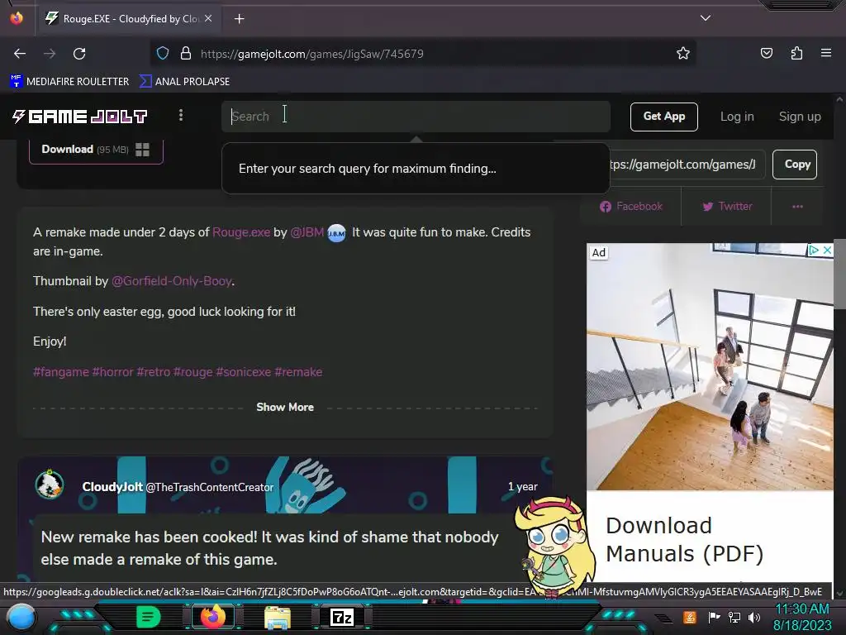Go to the Game Jolt home logo
846x635 pixels.
[80, 116]
